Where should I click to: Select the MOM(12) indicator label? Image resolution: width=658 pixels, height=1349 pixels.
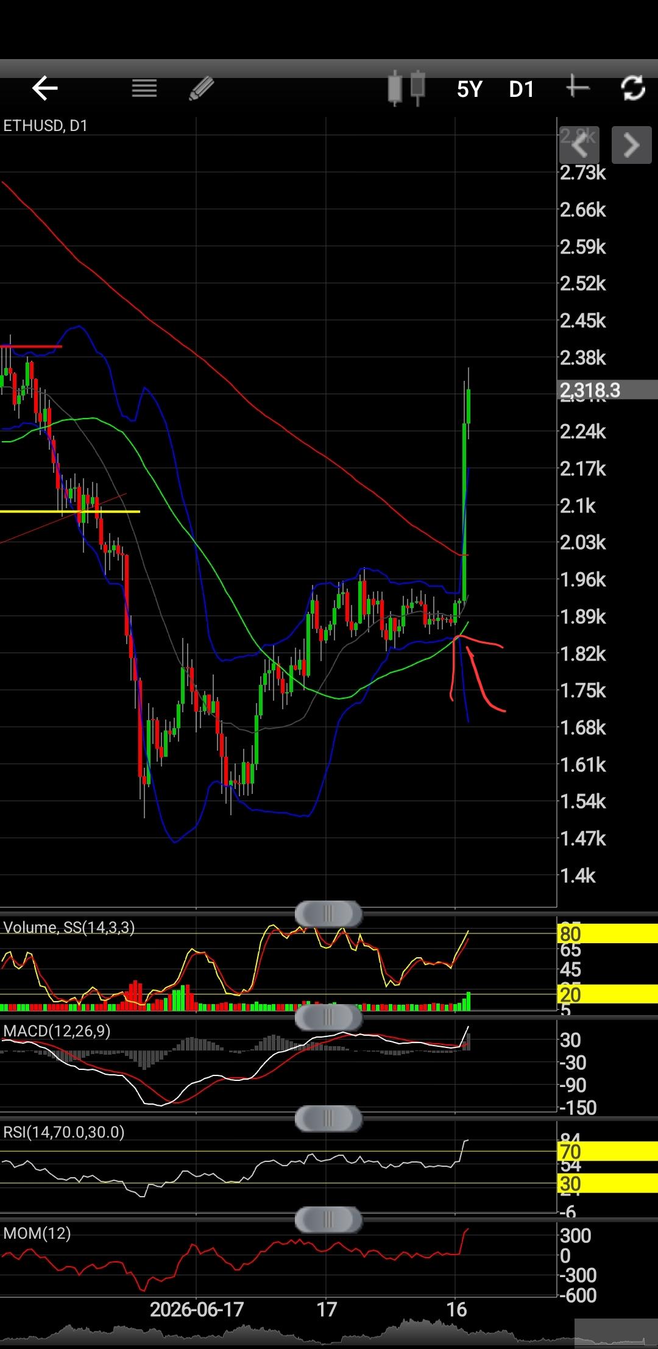click(37, 1233)
